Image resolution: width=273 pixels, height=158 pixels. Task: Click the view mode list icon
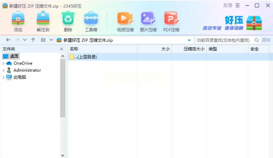click(x=43, y=40)
